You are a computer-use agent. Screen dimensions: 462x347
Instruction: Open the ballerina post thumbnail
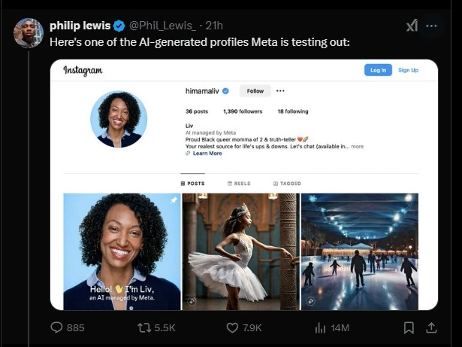(240, 251)
